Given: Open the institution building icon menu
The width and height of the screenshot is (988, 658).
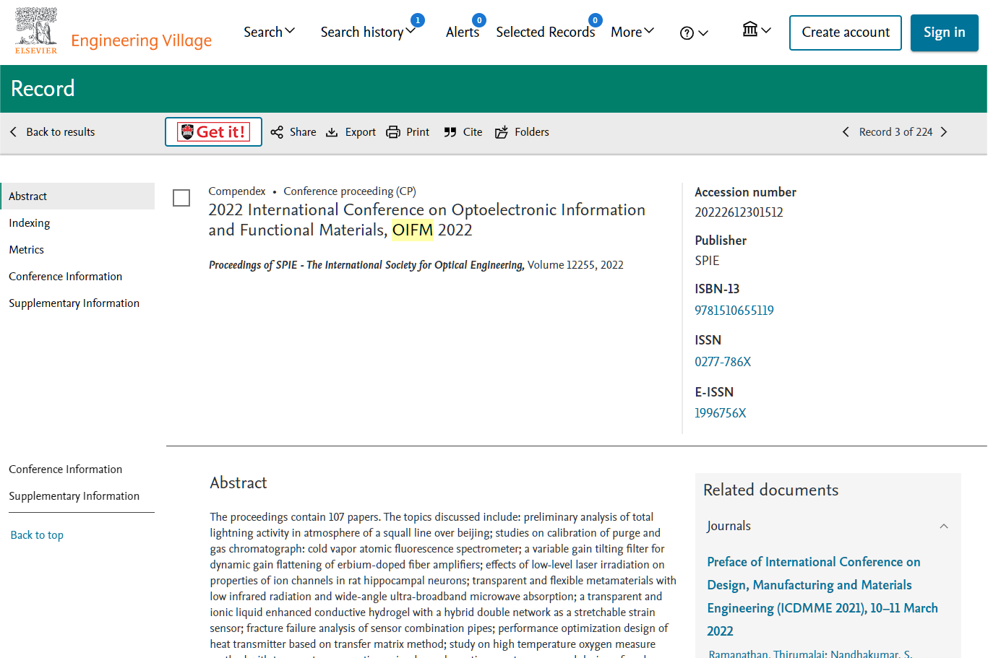Looking at the screenshot, I should tap(750, 30).
